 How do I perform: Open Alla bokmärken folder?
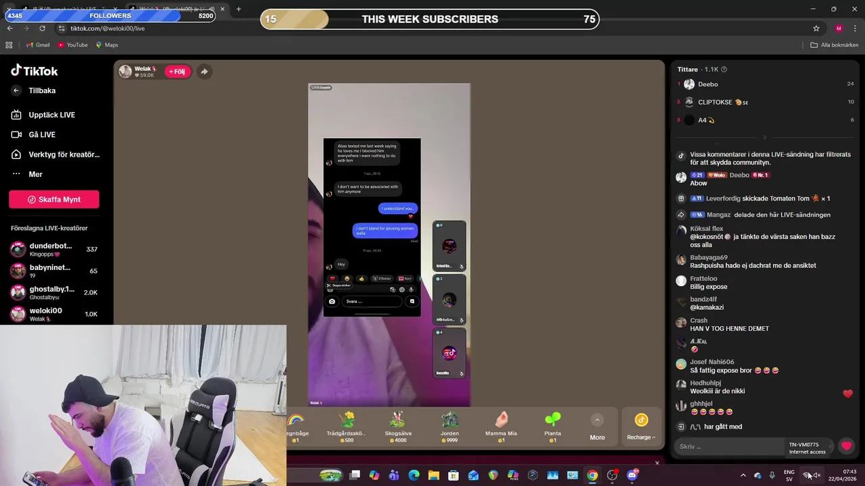click(834, 45)
